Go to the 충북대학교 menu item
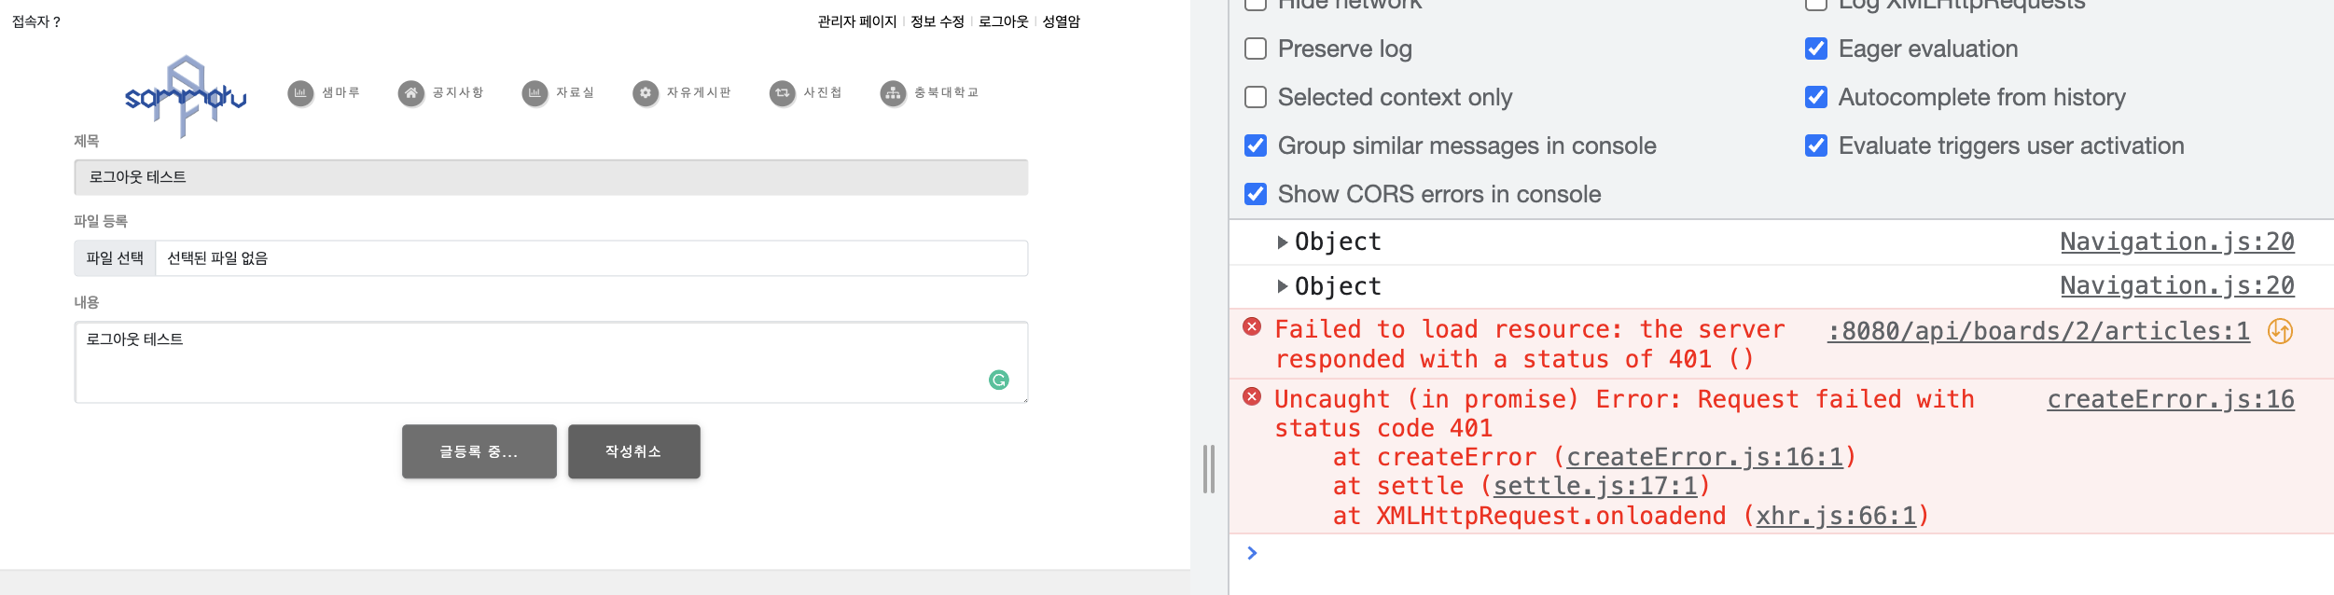Image resolution: width=2334 pixels, height=595 pixels. click(x=946, y=92)
